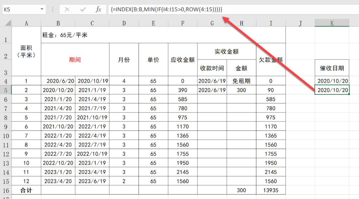
Task: Click cell D15 with month value 2
Action: click(124, 181)
